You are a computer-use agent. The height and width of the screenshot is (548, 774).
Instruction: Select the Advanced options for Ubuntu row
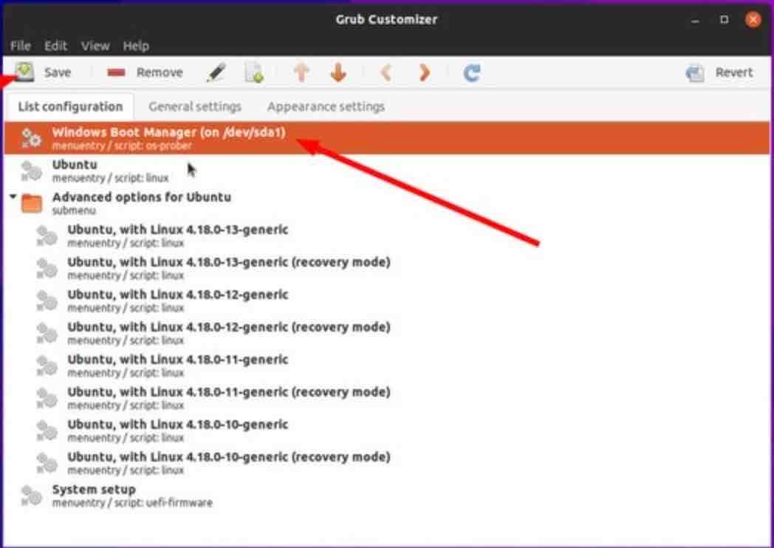[386, 203]
